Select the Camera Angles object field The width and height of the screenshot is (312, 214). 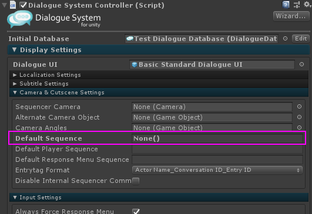(x=212, y=127)
